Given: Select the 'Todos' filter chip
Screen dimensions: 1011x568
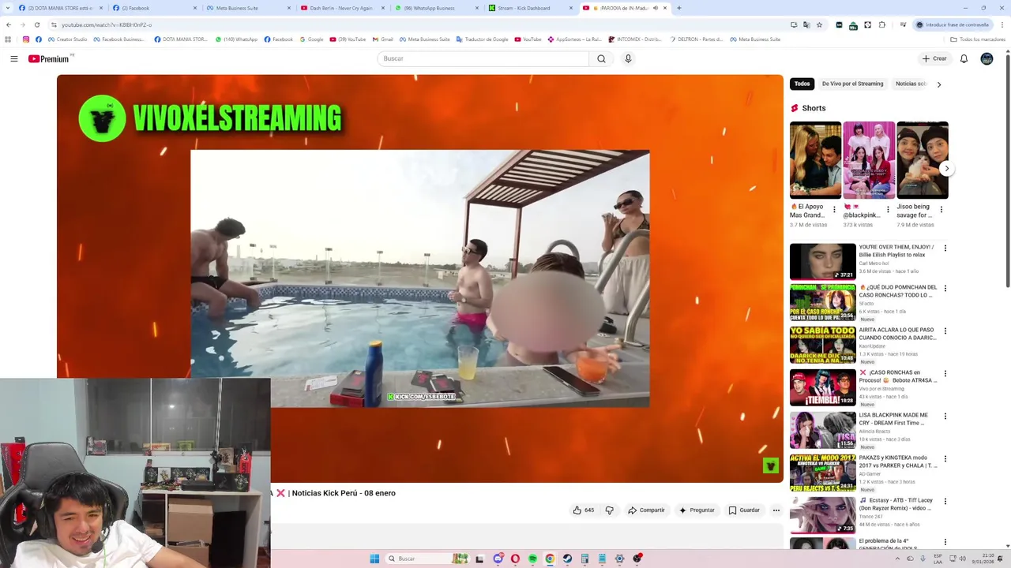Looking at the screenshot, I should tap(802, 84).
